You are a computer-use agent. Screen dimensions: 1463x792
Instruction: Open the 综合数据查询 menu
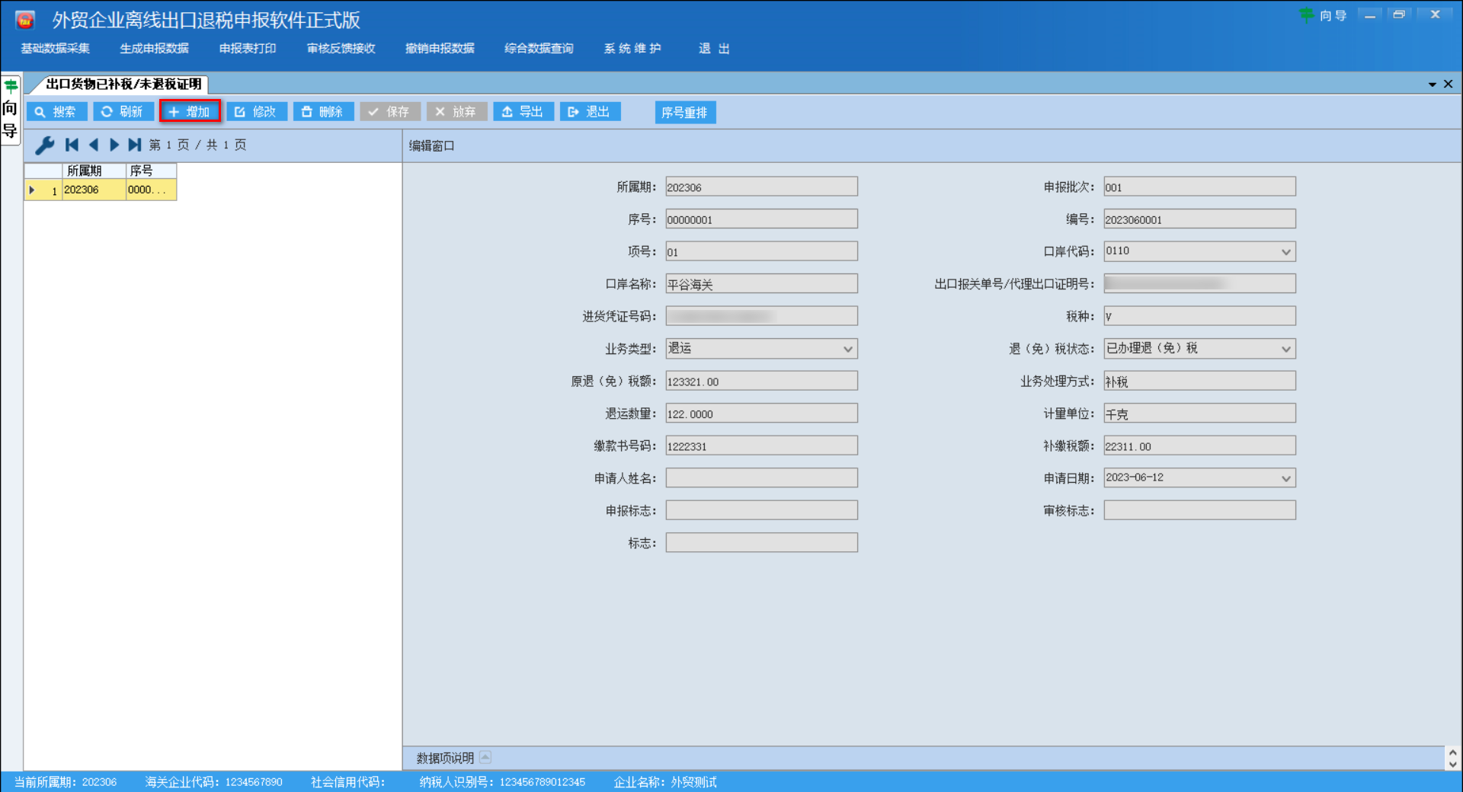coord(538,48)
